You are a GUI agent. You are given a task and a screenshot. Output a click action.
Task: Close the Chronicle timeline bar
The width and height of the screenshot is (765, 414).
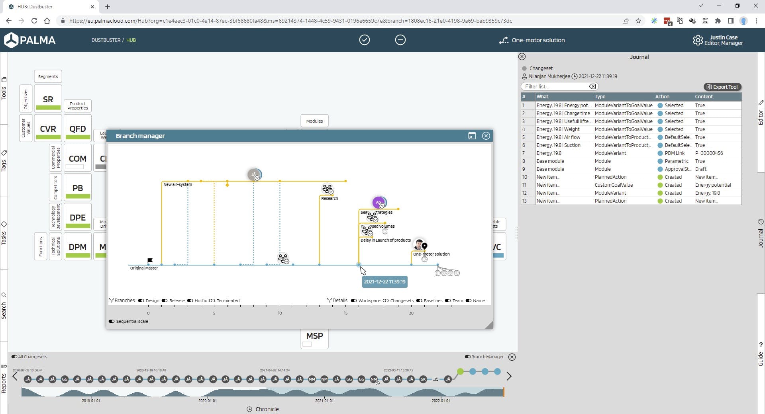pyautogui.click(x=512, y=357)
